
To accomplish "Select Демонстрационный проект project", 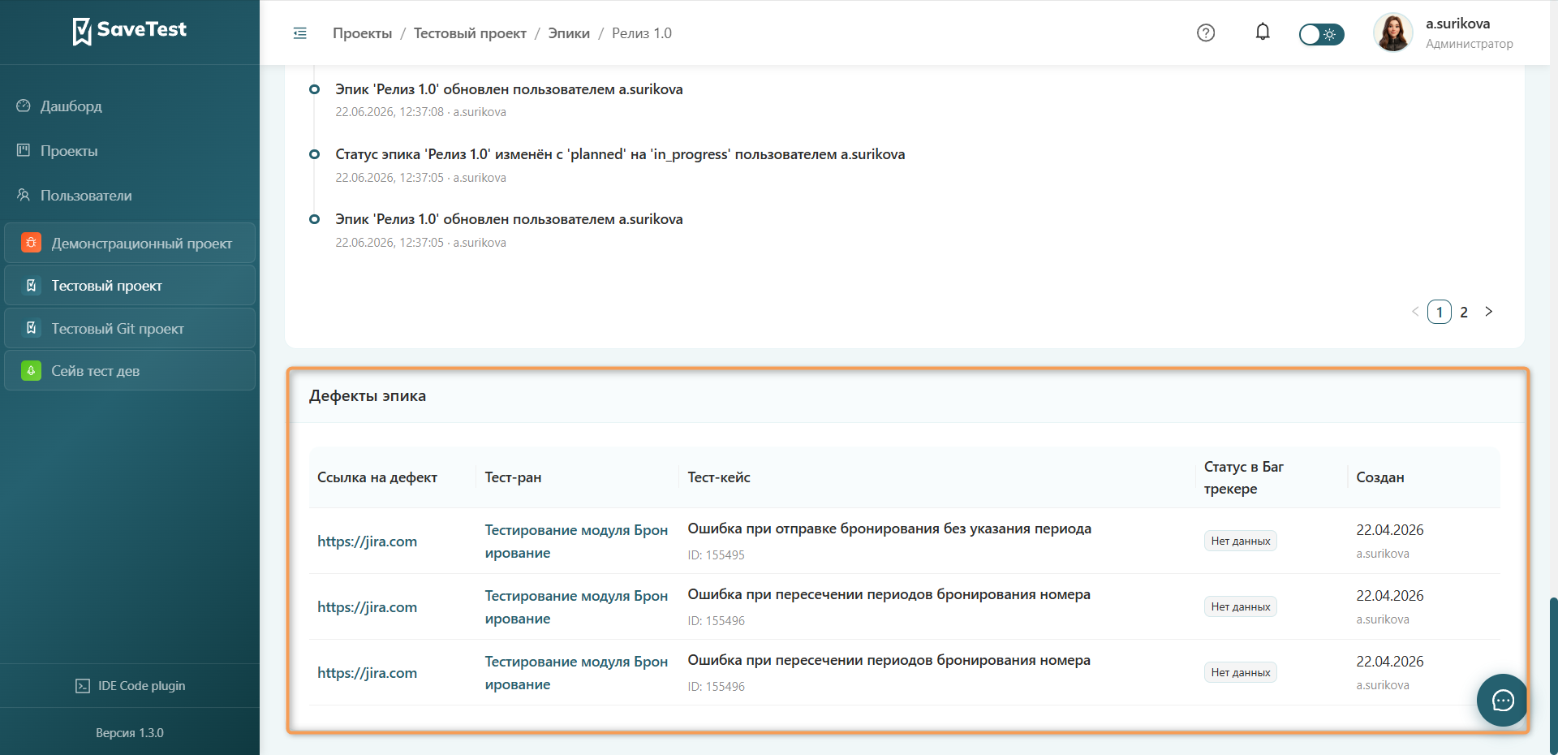I will point(130,243).
